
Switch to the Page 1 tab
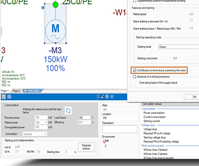click(x=5, y=91)
